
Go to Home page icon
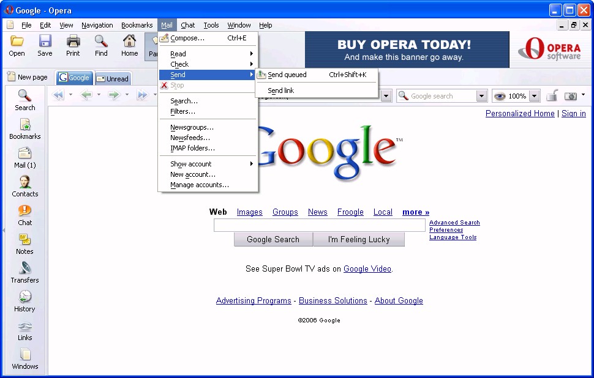coord(130,40)
